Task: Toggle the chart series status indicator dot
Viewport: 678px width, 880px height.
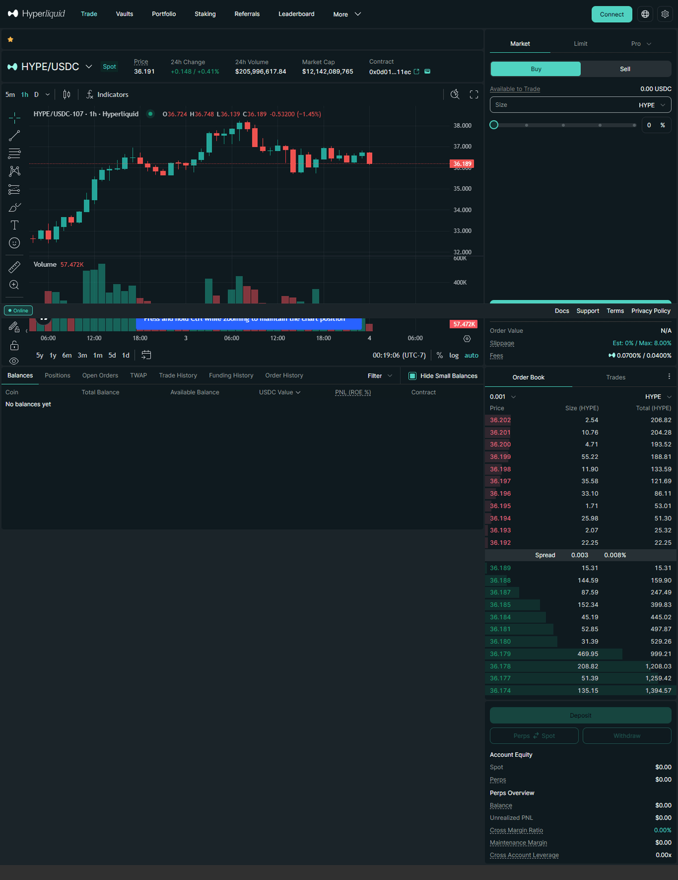Action: [x=150, y=114]
